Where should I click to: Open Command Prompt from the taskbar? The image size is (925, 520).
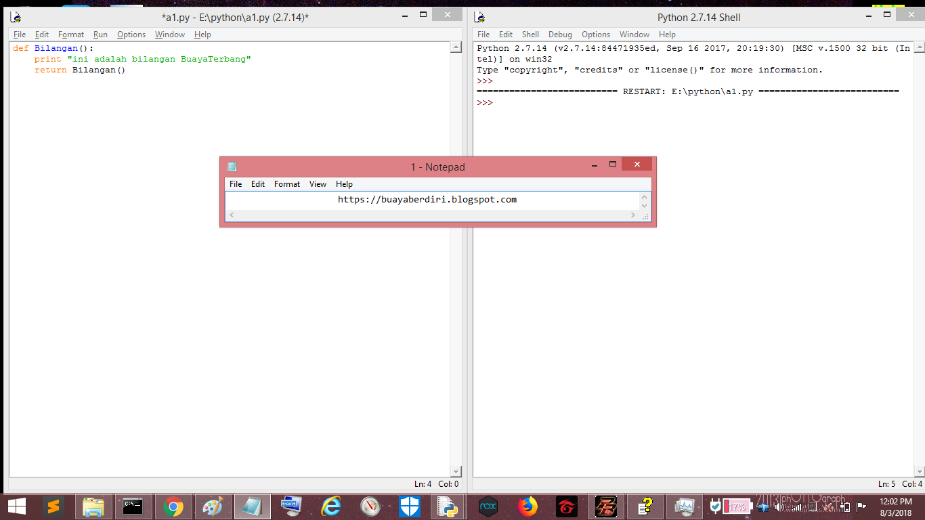point(133,506)
